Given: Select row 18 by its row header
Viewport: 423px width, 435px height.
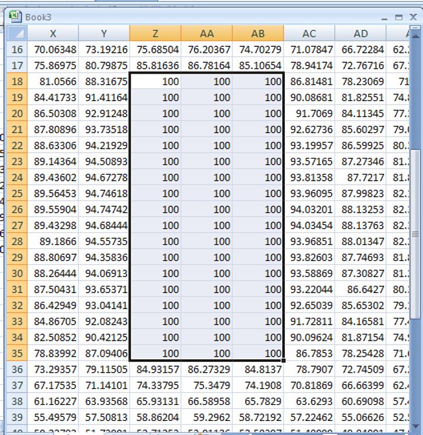Looking at the screenshot, I should coord(17,81).
